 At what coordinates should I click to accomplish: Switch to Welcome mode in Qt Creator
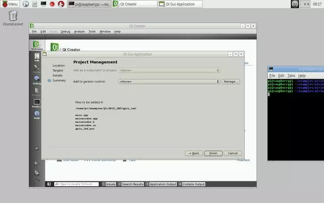(37, 46)
